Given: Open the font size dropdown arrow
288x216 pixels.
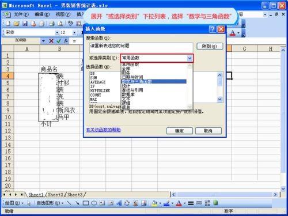Looking at the screenshot, I should pos(74,33).
